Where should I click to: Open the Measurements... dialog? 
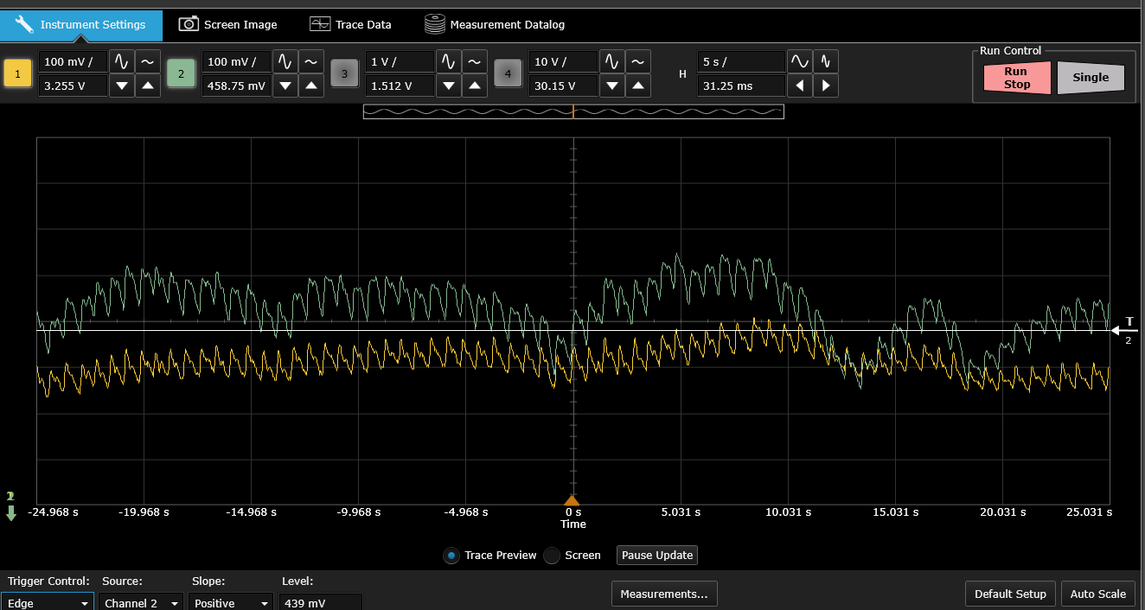[x=664, y=594]
